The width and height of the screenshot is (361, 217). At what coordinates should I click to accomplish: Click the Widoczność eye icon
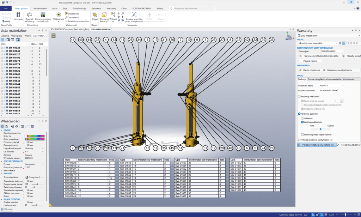pos(59,15)
